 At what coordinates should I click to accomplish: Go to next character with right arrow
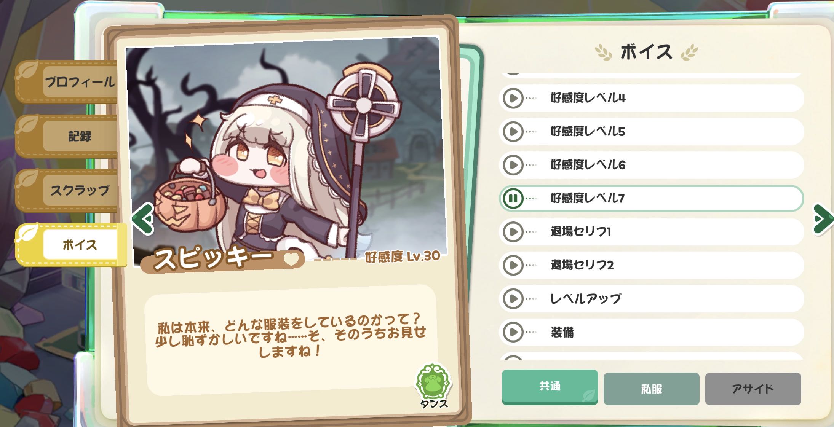click(x=823, y=219)
